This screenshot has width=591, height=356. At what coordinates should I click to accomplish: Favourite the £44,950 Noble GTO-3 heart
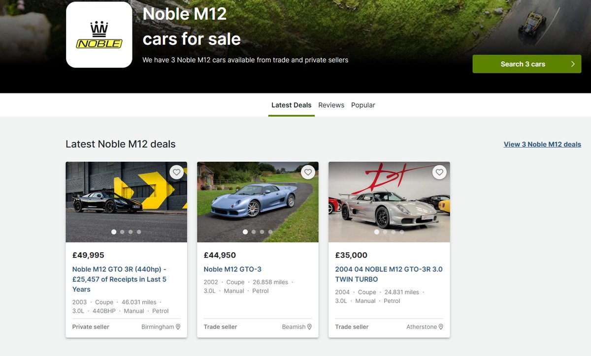pos(308,172)
